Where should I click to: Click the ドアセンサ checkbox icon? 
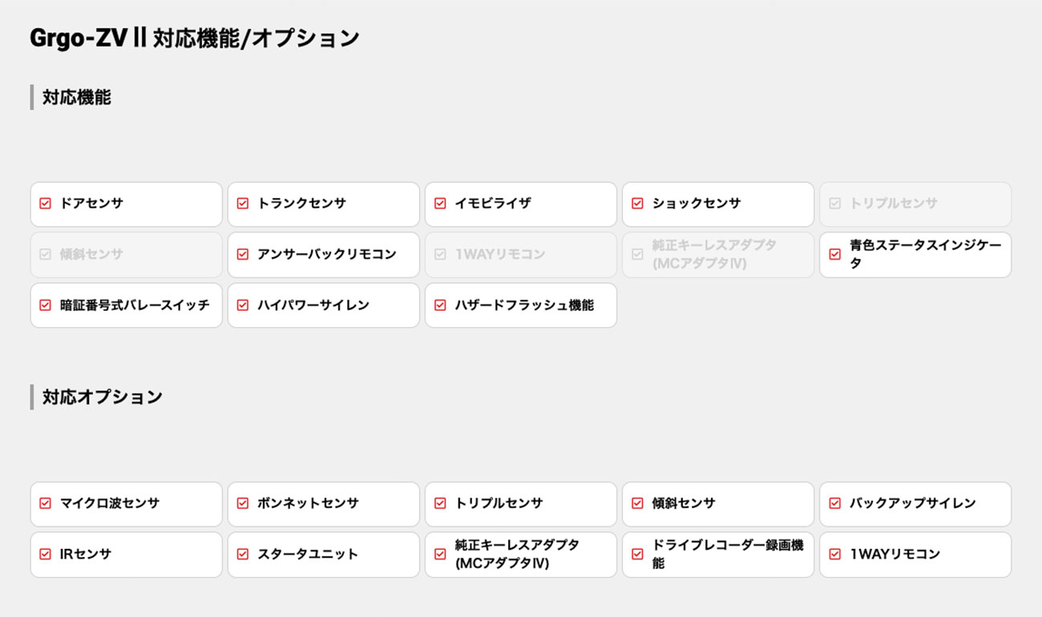(45, 204)
